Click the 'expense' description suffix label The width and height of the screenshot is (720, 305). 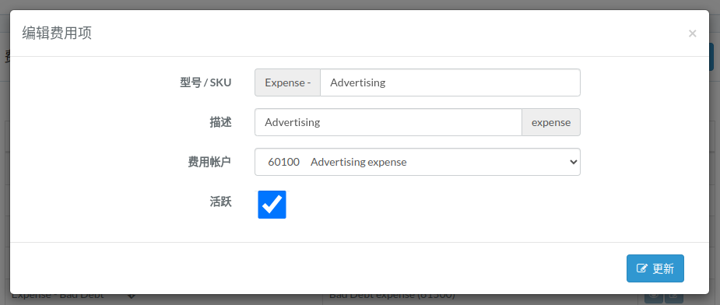[551, 122]
